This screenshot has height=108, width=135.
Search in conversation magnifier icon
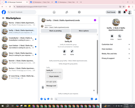(x=120, y=36)
